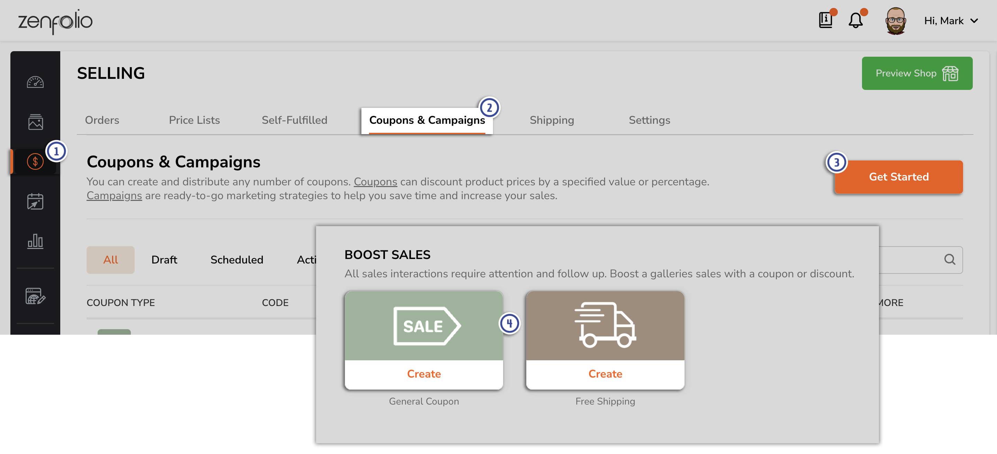View Statistics via the bar chart icon
Viewport: 997px width, 454px height.
coord(35,241)
